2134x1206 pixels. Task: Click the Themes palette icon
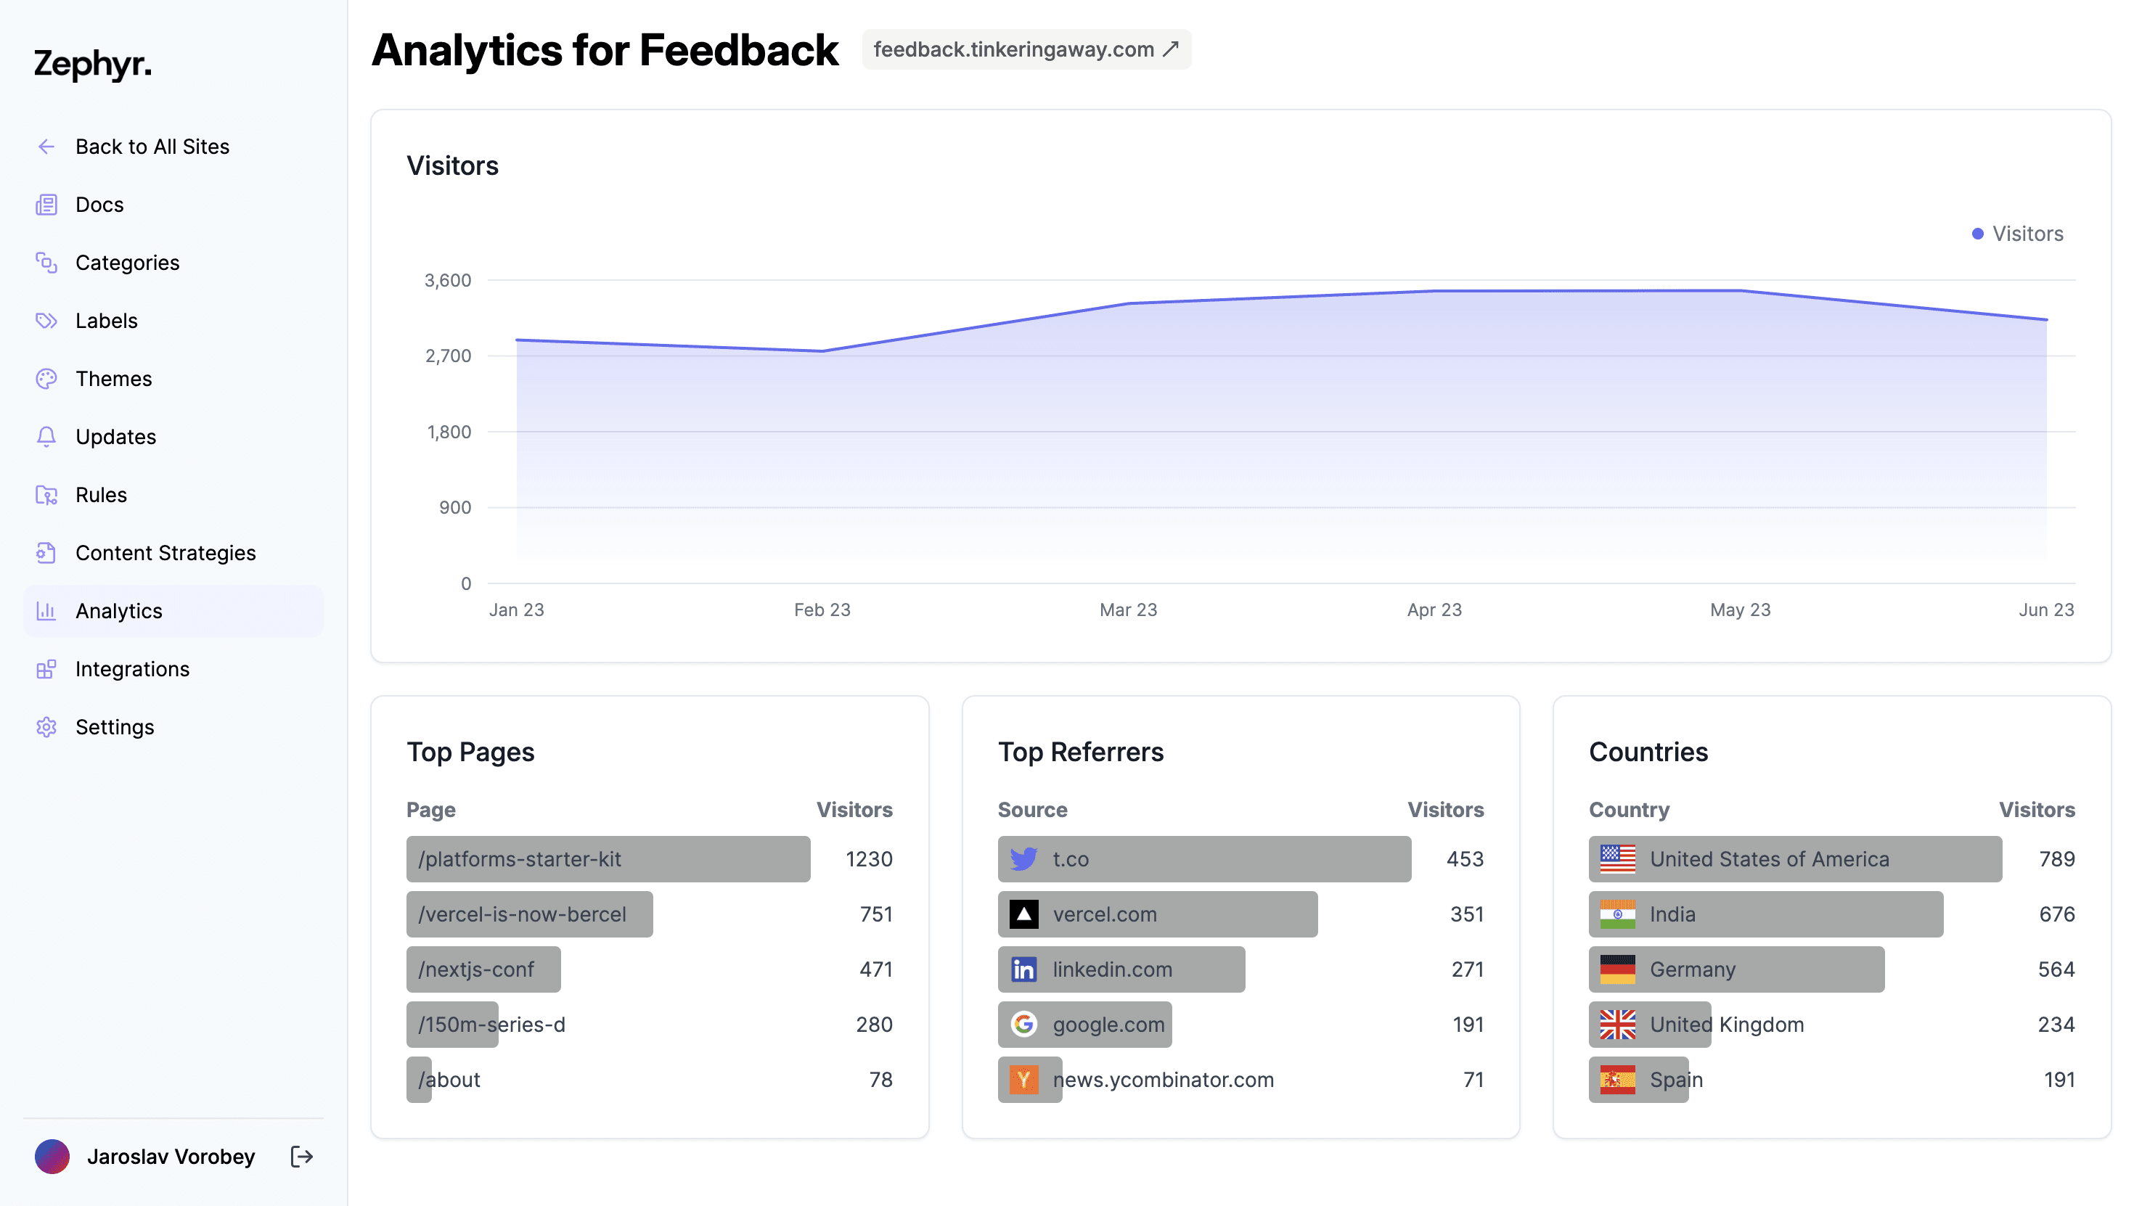[x=46, y=379]
